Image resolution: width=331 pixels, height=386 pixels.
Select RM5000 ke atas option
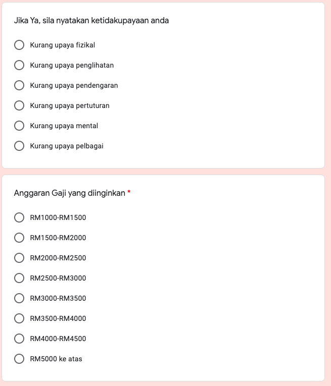point(19,359)
